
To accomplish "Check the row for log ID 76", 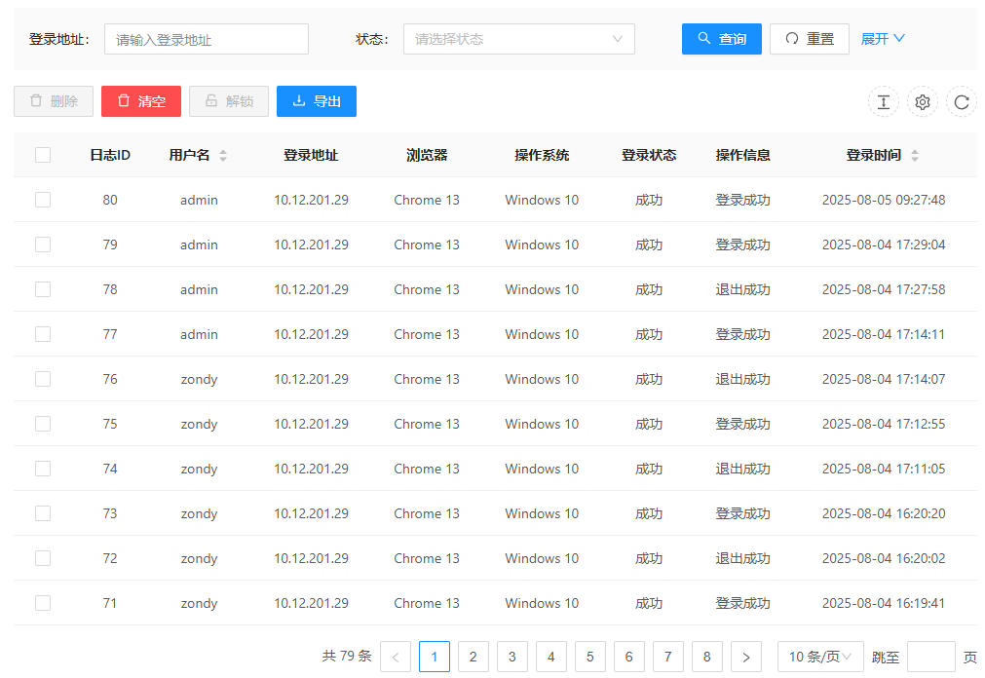I will coord(43,379).
